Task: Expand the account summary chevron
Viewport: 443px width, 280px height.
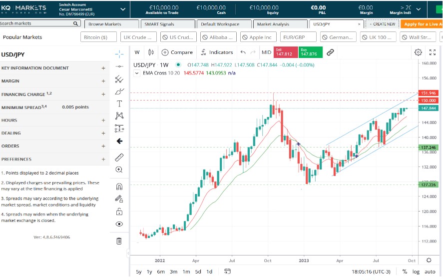Action: 419,9
